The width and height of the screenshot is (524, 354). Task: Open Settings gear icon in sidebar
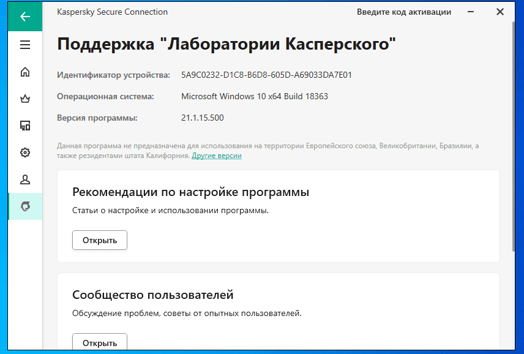25,153
